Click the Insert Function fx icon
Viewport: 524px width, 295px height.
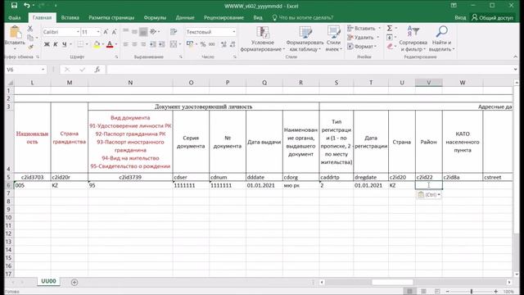click(x=97, y=70)
